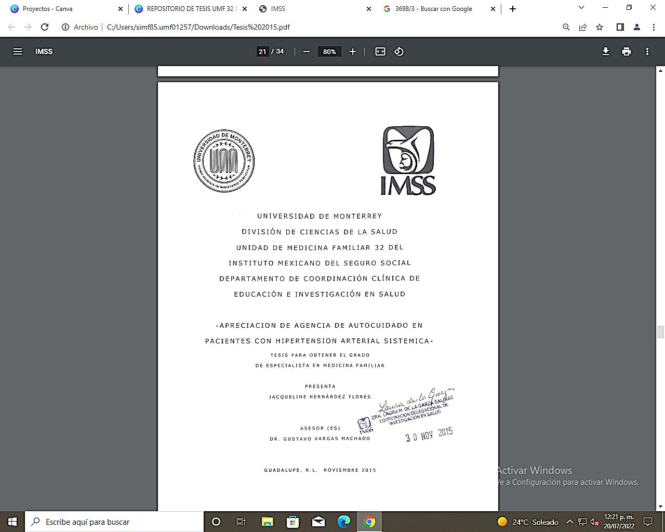
Task: Open the clock showing 12:21 p. m.
Action: [619, 522]
